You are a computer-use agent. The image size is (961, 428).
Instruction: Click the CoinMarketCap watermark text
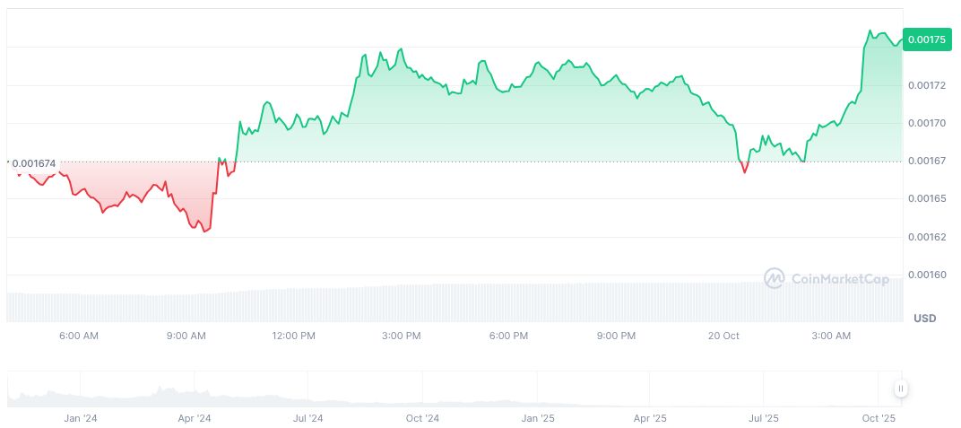[x=840, y=279]
